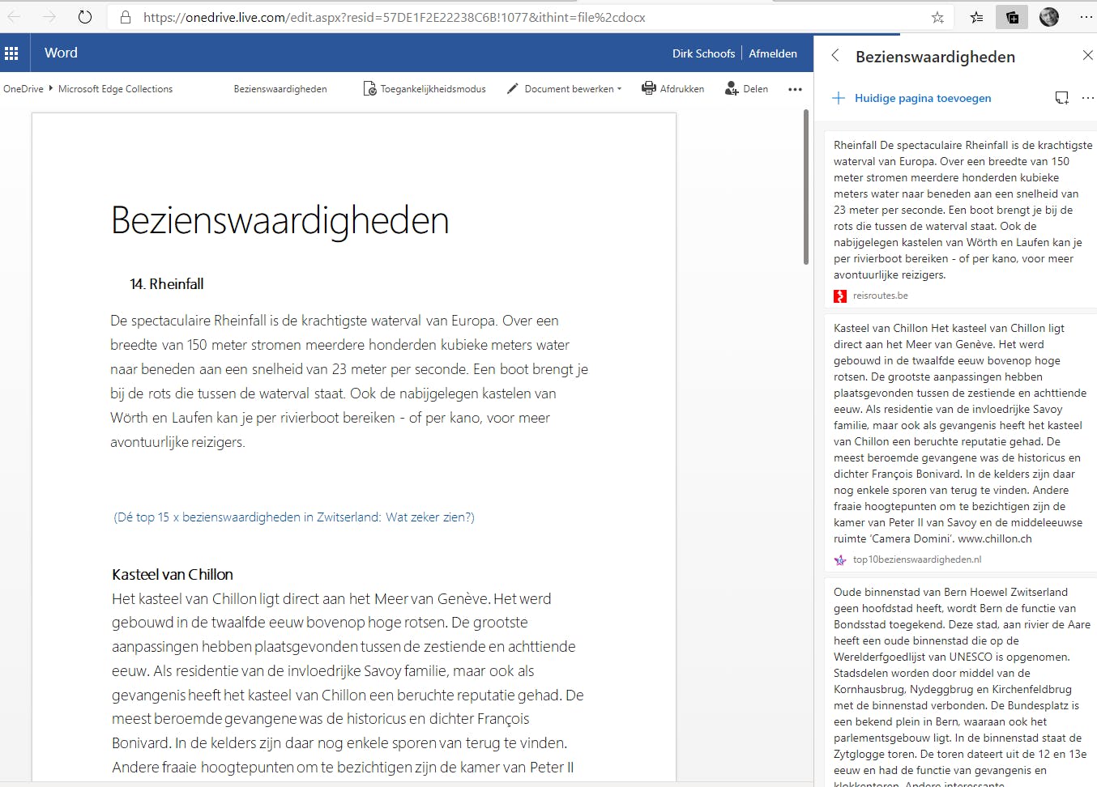The image size is (1097, 787).
Task: Click the Bezienswaardigheden document title
Action: click(x=280, y=220)
